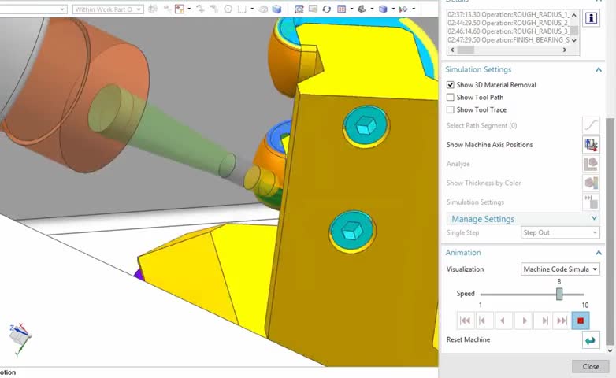Viewport: 616px width, 378px height.
Task: Click the Close button
Action: click(x=591, y=367)
